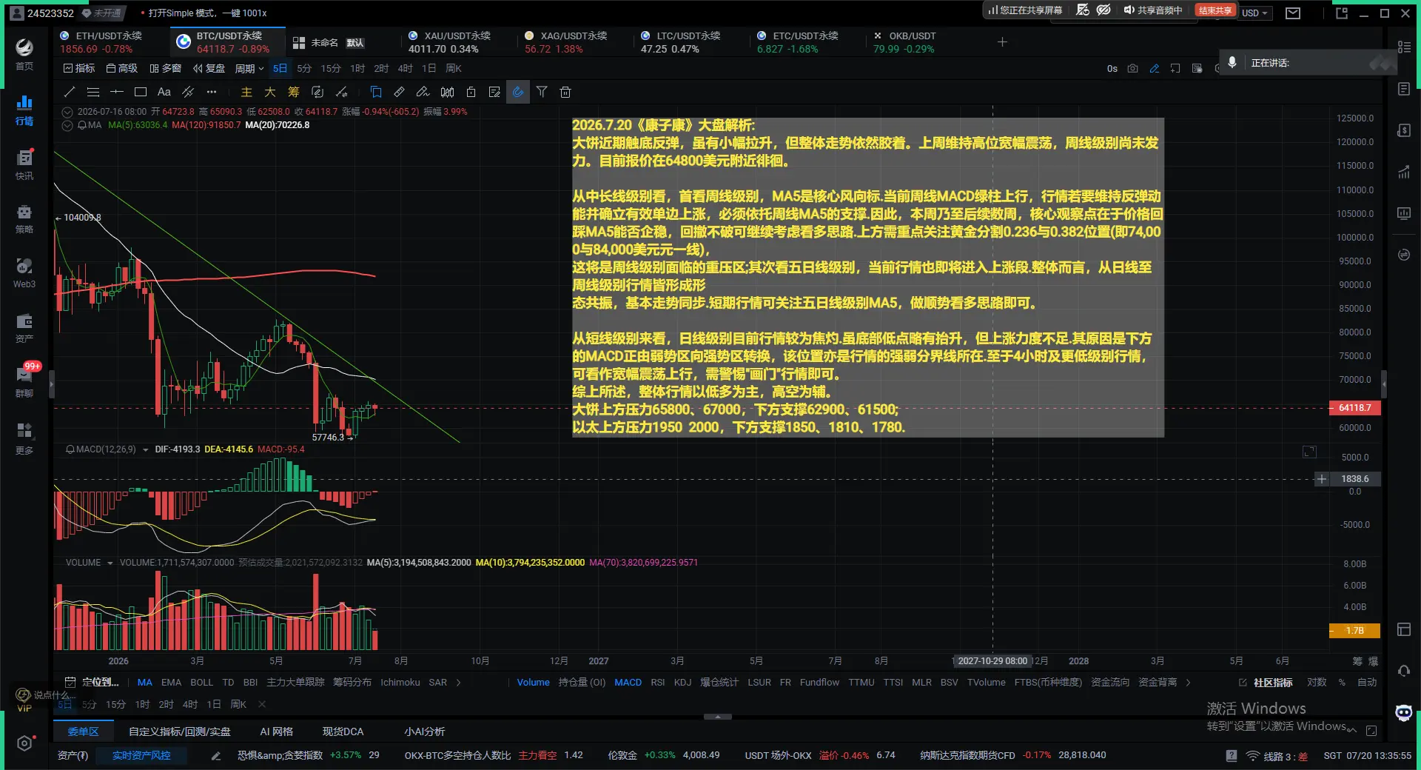Select the Aa text annotation tool

point(164,92)
